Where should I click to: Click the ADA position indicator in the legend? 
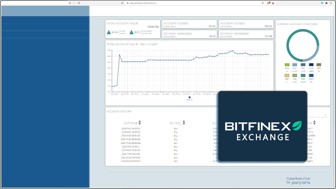[287, 65]
